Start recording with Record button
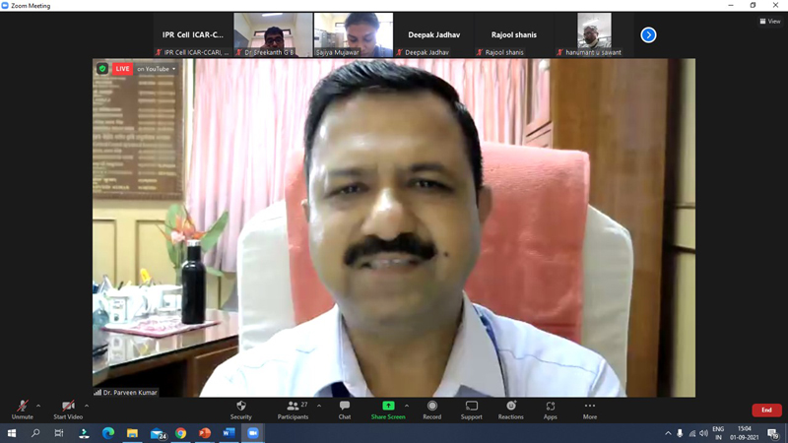The width and height of the screenshot is (788, 443). pyautogui.click(x=431, y=410)
